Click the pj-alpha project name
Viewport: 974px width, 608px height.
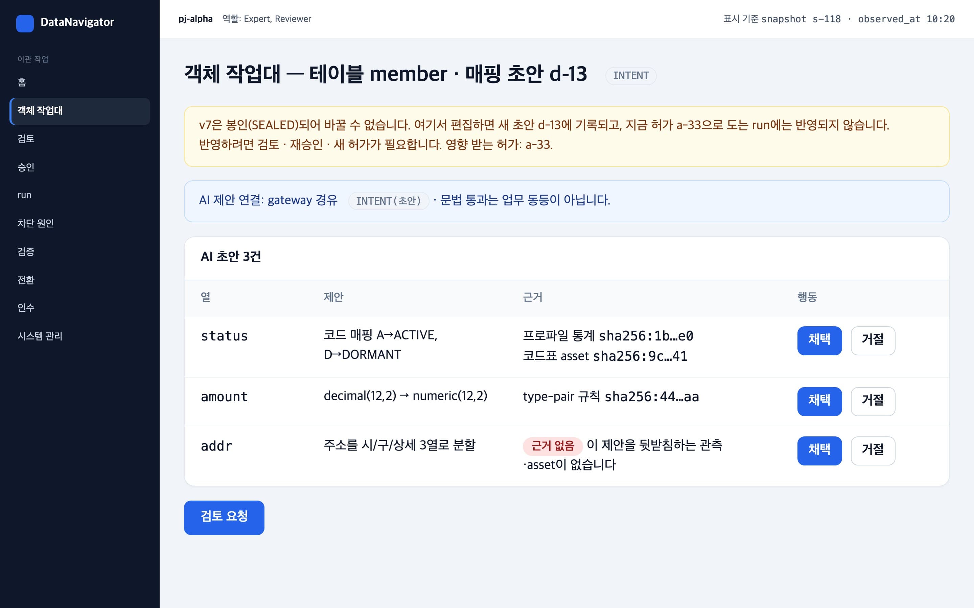coord(195,19)
